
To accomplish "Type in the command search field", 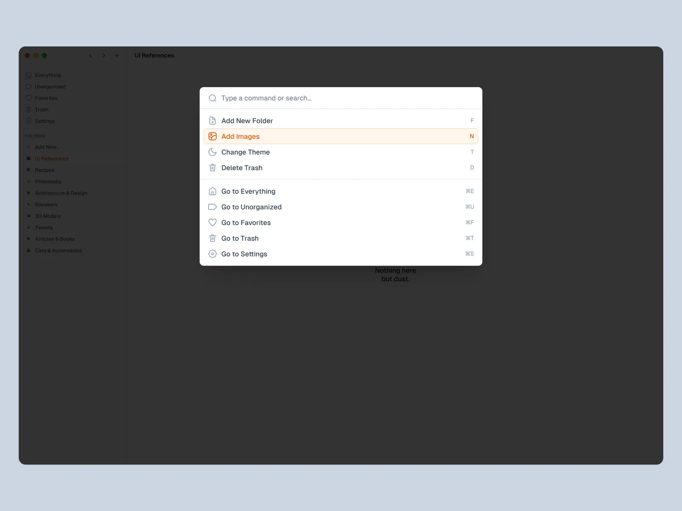I will point(341,98).
